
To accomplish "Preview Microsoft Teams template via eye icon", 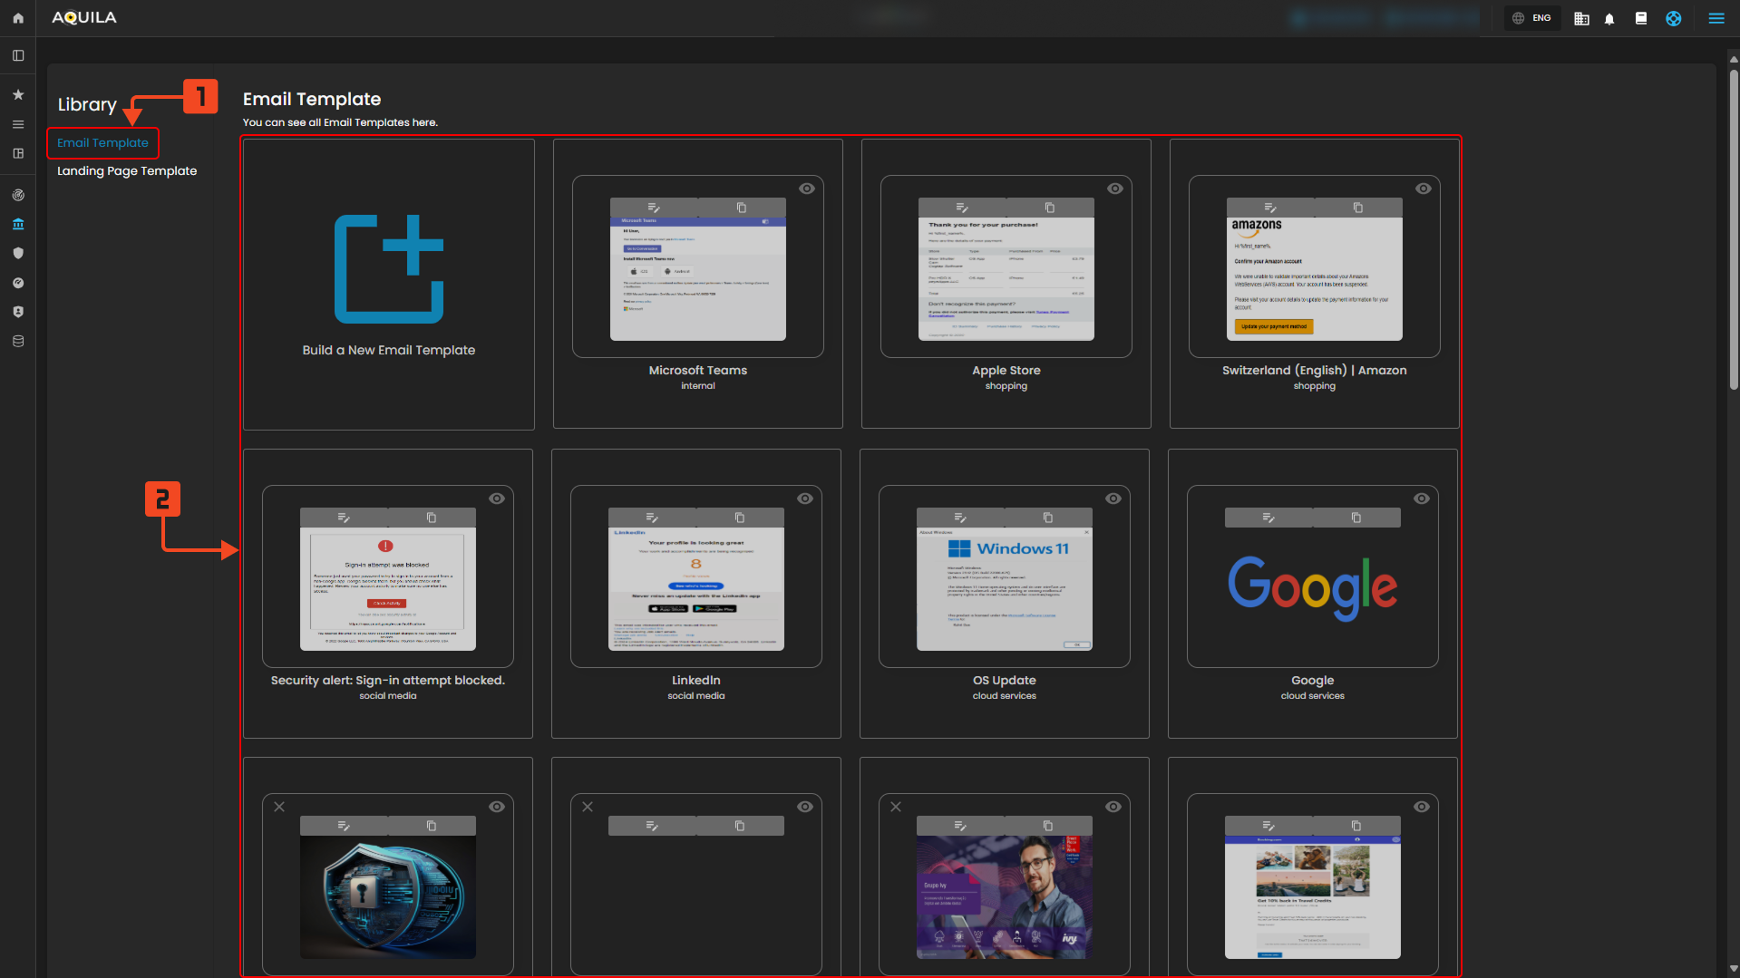I will click(806, 189).
